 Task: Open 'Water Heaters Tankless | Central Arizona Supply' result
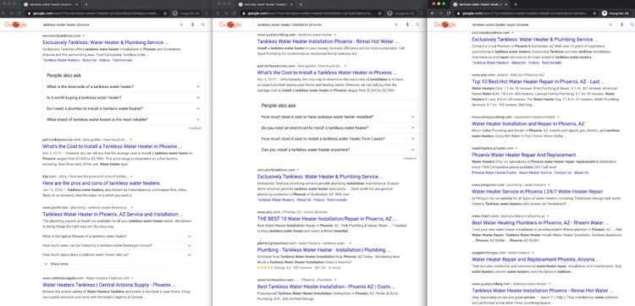pos(109,285)
